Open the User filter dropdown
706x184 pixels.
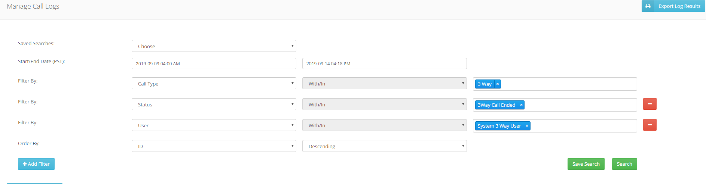click(x=214, y=125)
